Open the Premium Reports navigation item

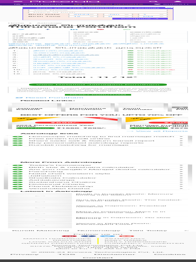[108, 4]
